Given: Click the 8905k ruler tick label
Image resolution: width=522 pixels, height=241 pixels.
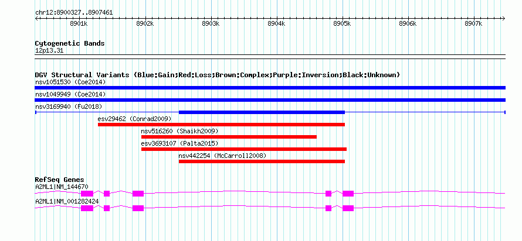Looking at the screenshot, I should tap(342, 23).
